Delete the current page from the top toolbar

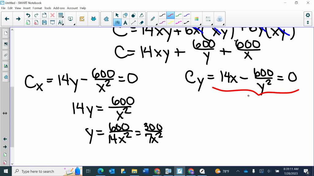(36, 23)
